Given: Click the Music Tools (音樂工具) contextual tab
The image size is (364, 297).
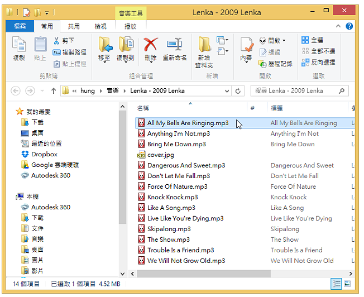Looking at the screenshot, I should [x=131, y=13].
